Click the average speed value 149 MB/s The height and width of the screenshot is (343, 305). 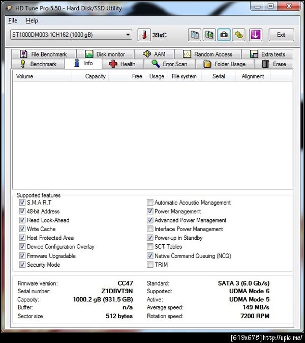256,307
